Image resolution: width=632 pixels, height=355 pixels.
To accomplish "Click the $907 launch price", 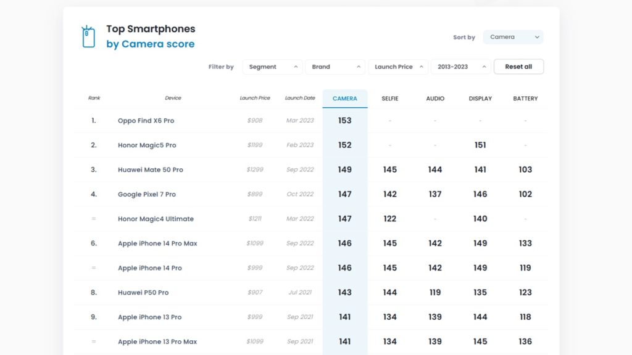I will [x=255, y=292].
